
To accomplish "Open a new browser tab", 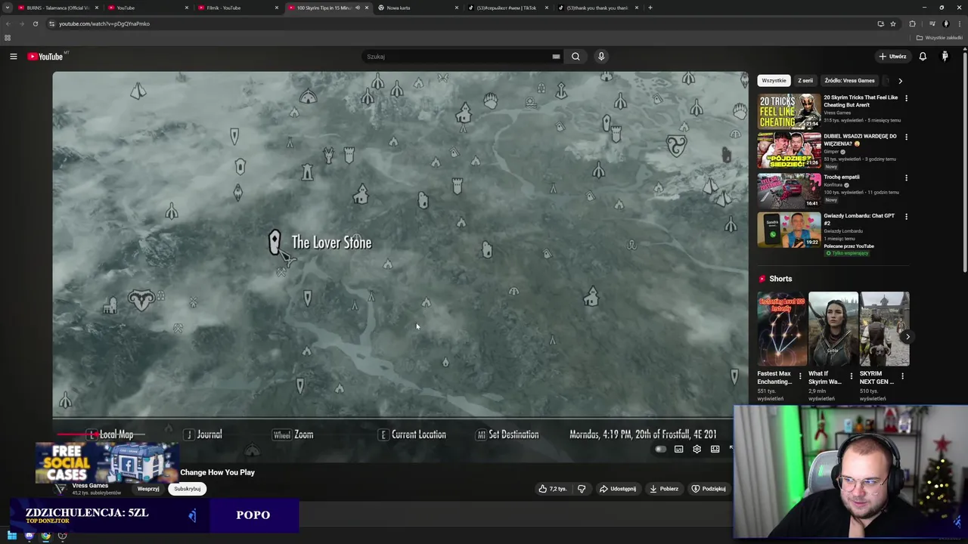I will point(650,8).
